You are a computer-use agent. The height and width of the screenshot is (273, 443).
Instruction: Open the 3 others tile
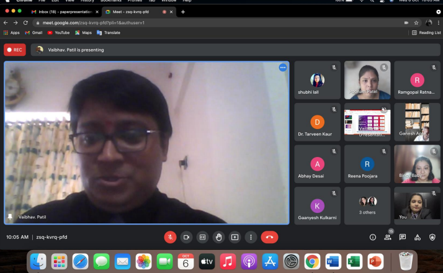click(x=367, y=206)
